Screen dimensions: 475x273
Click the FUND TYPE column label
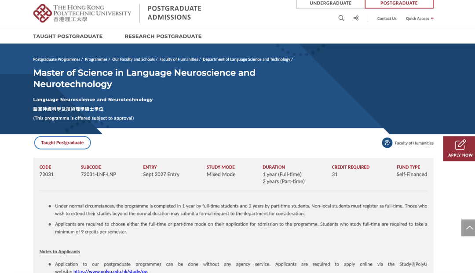tap(408, 167)
